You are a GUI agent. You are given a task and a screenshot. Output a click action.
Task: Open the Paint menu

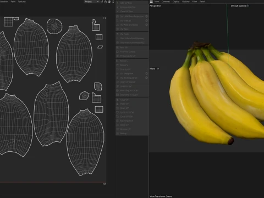coord(13,2)
